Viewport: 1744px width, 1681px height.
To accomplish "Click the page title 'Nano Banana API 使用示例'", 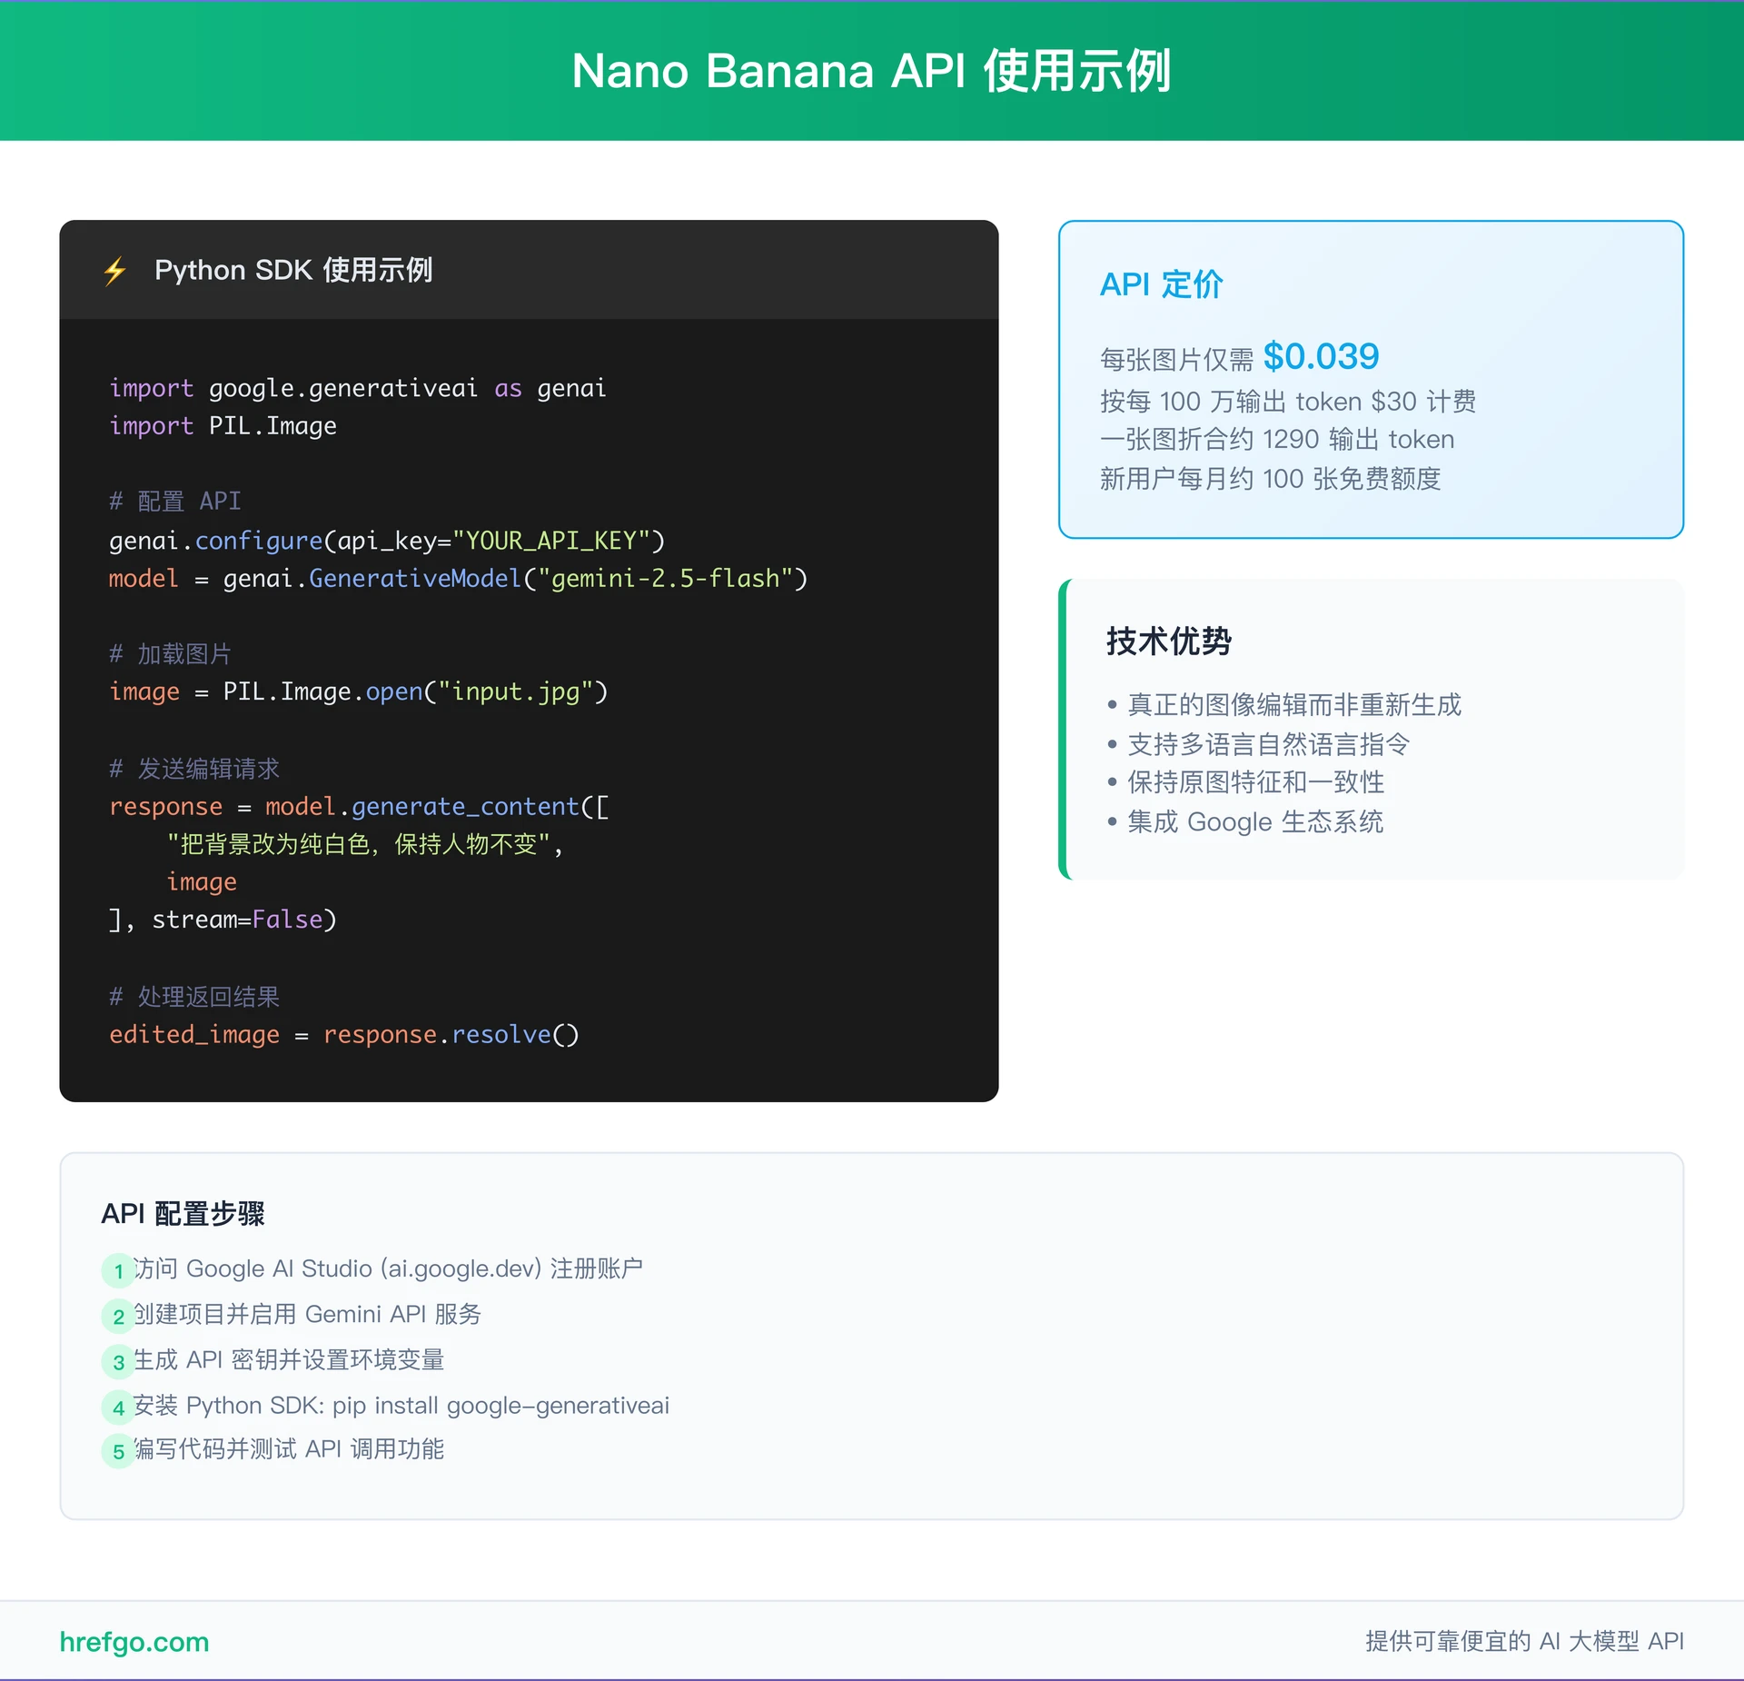I will (871, 71).
